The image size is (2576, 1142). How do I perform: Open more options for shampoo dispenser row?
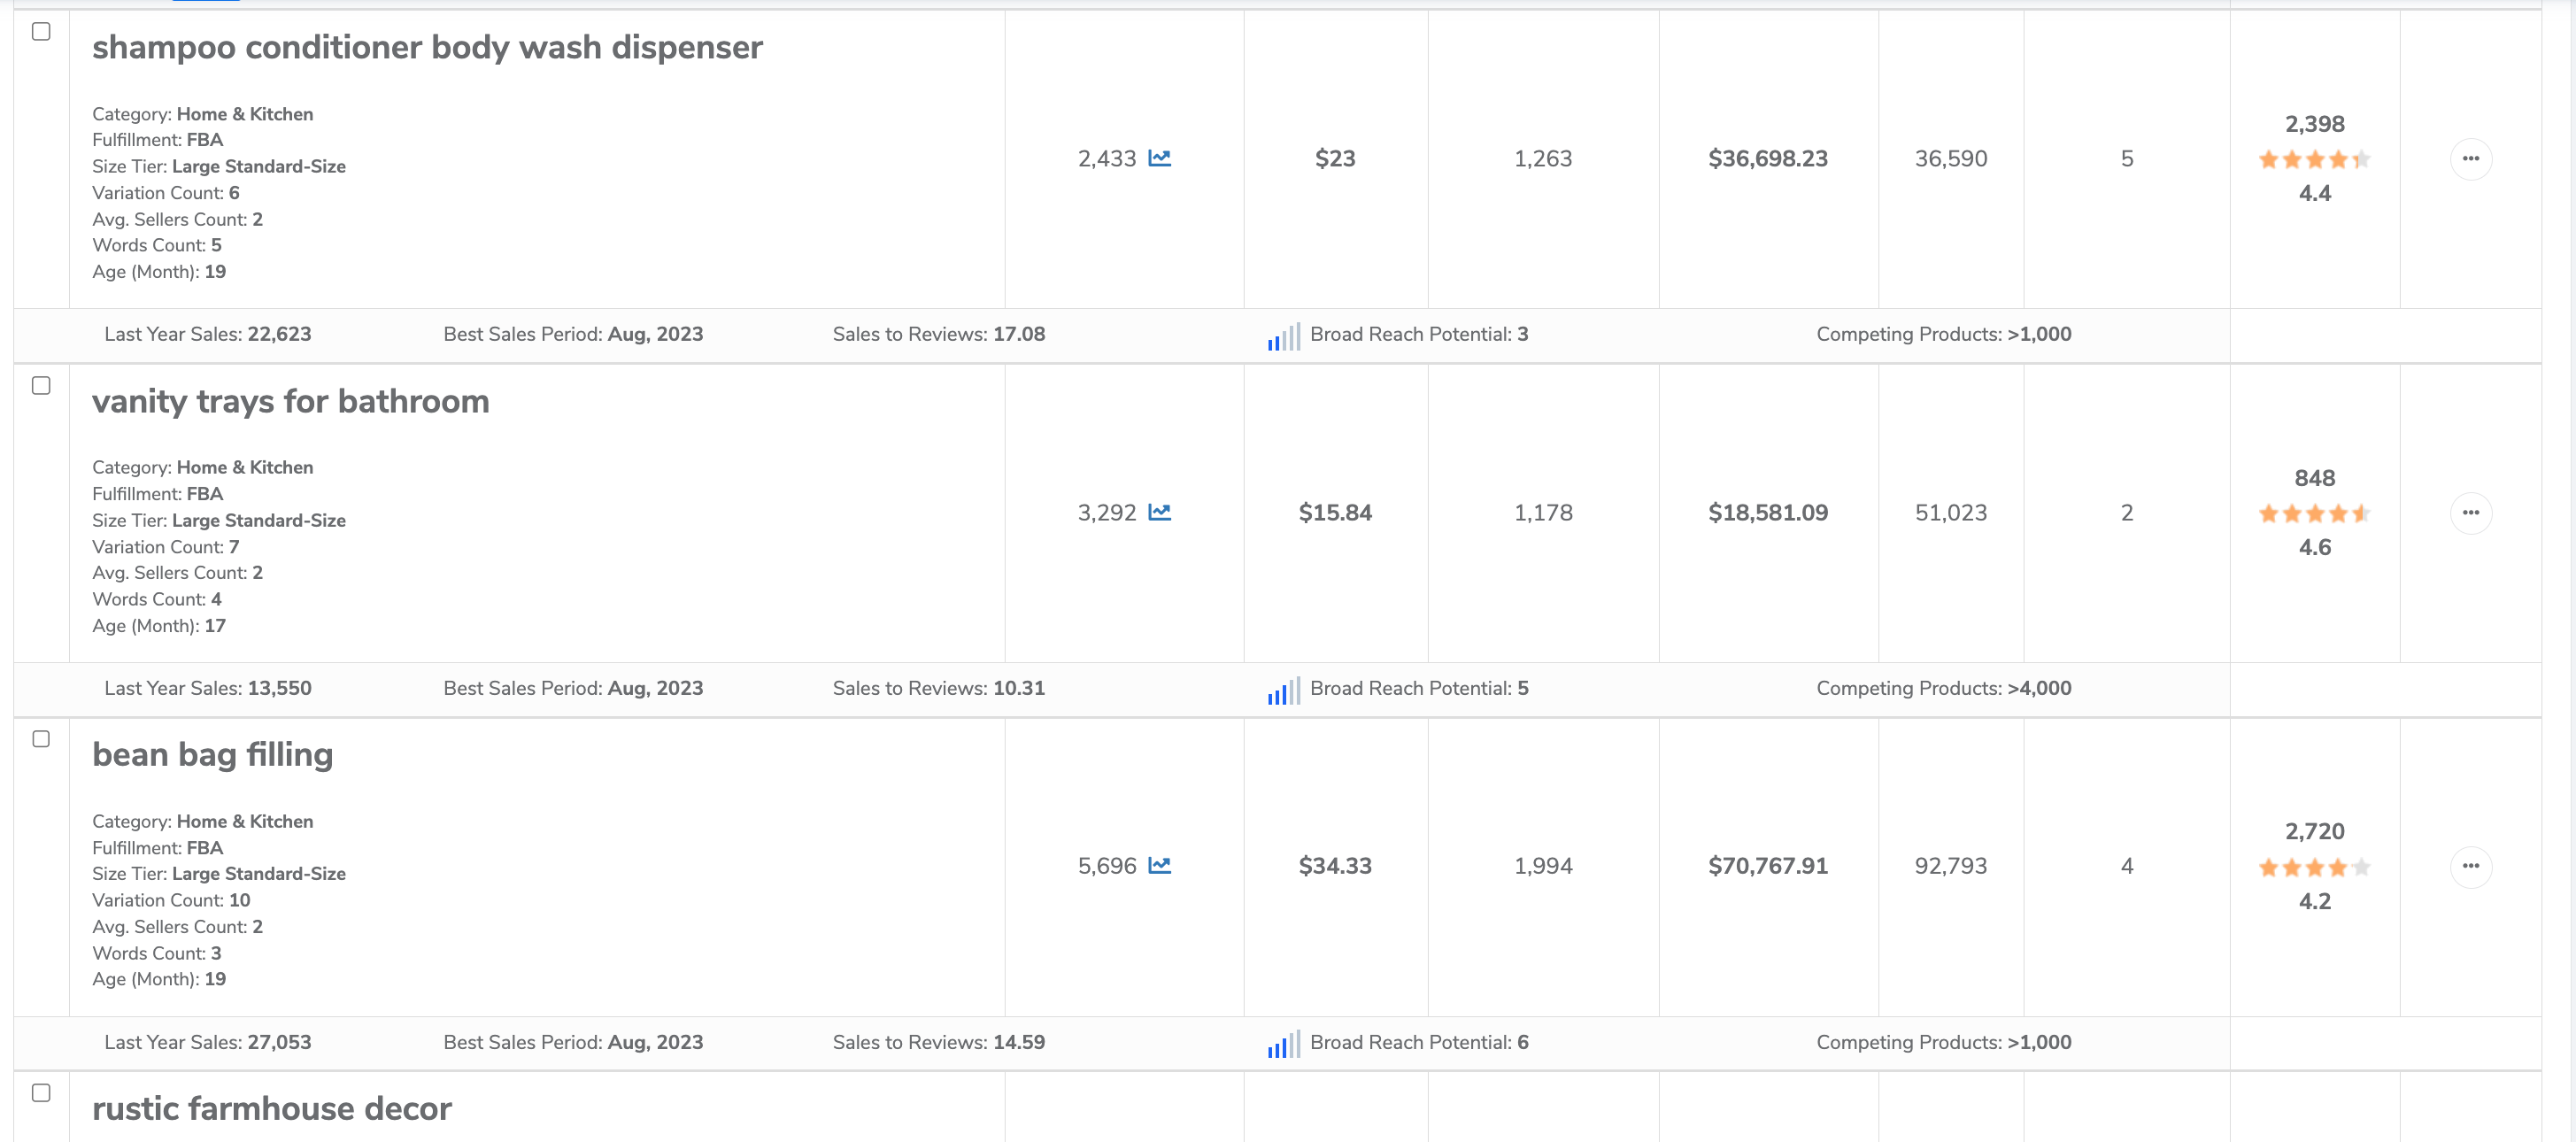[2470, 158]
